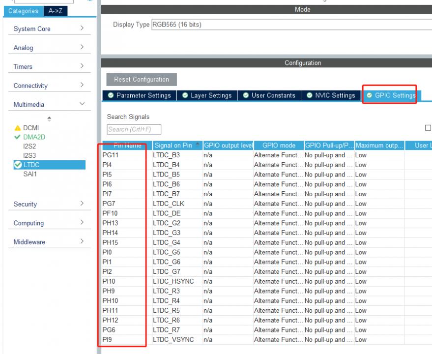This screenshot has width=432, height=354.
Task: Open the Layer Settings tab
Action: coord(207,95)
